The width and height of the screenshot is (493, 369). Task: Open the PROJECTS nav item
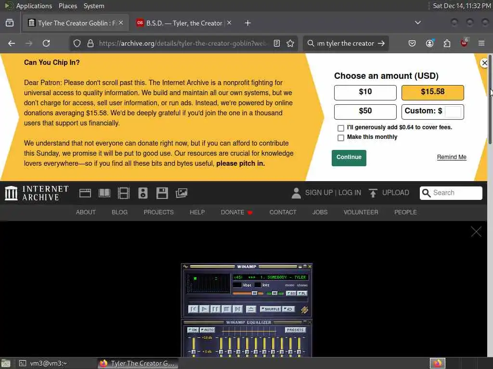click(158, 212)
